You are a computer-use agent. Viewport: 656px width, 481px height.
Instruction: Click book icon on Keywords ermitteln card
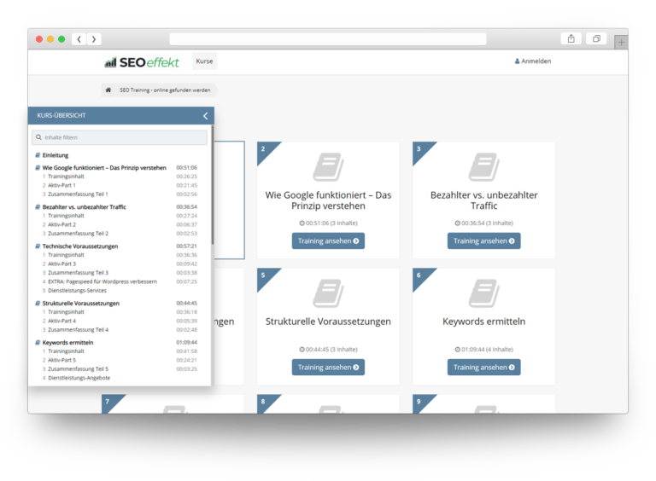click(483, 293)
